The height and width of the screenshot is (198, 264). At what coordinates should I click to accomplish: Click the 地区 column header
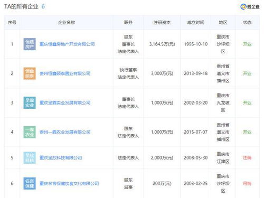click(x=223, y=22)
